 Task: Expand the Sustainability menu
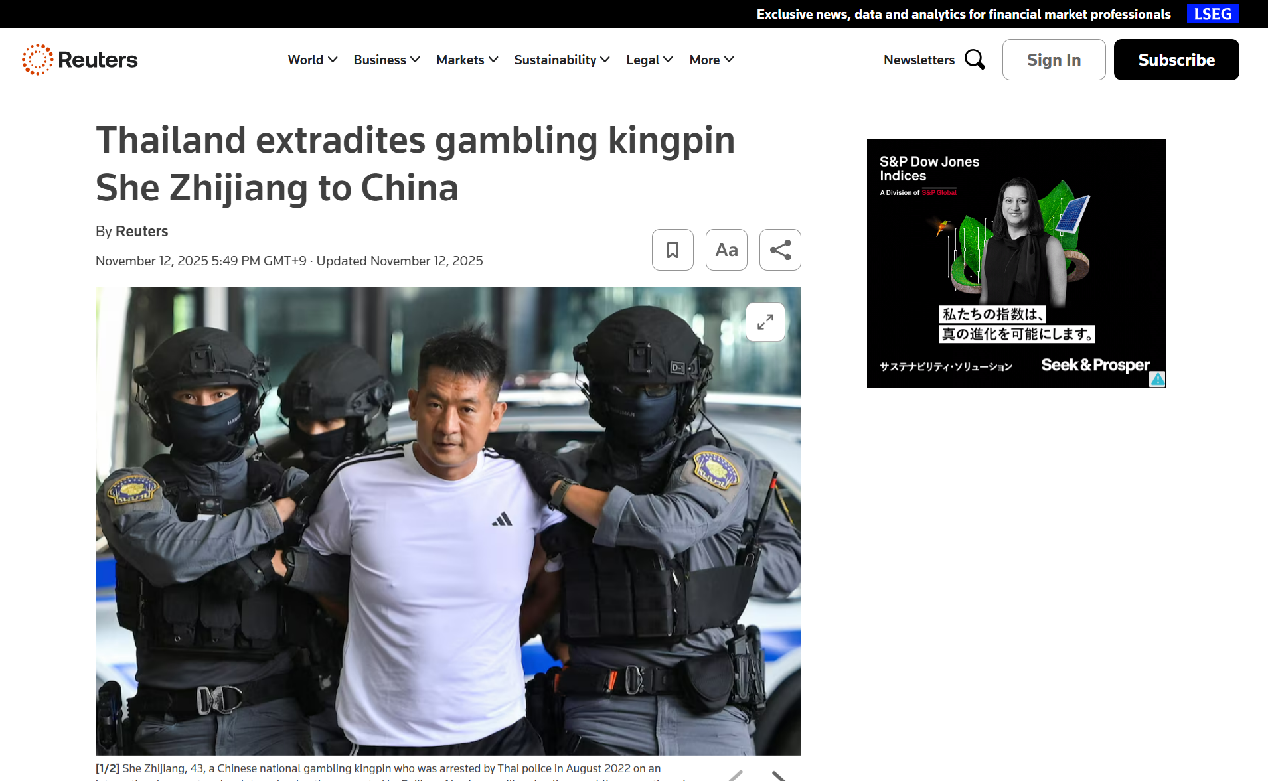pyautogui.click(x=562, y=60)
